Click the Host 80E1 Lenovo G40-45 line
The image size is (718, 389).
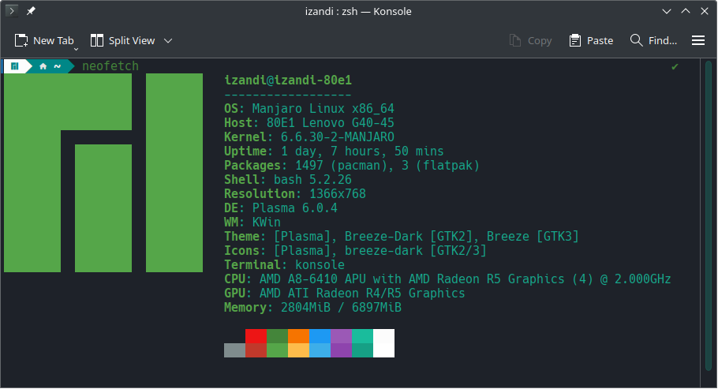(x=309, y=123)
